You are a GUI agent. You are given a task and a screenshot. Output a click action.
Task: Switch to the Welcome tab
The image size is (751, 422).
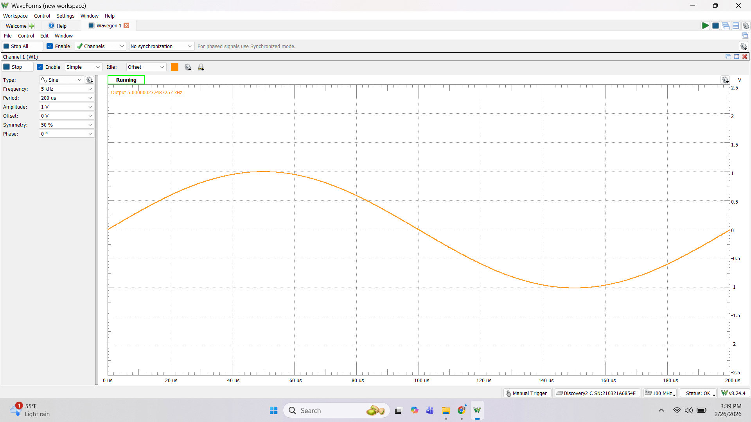[16, 26]
